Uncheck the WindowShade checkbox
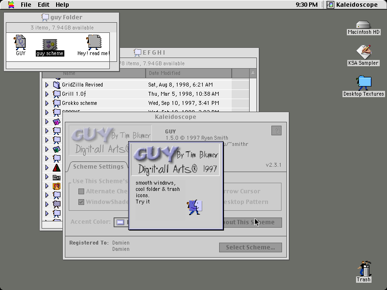 pos(81,202)
